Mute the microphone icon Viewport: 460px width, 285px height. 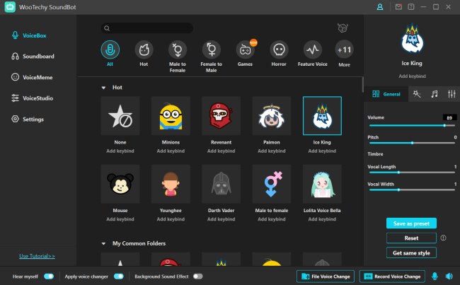435,277
